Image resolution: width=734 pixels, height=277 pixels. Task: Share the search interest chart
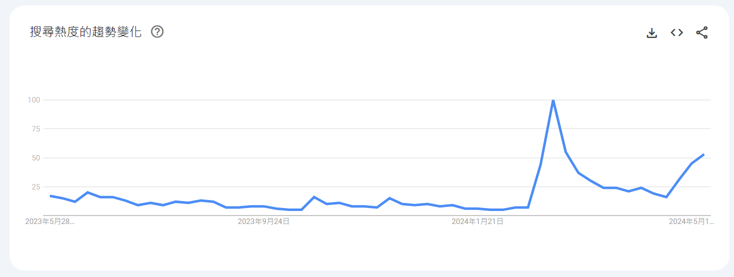click(702, 33)
